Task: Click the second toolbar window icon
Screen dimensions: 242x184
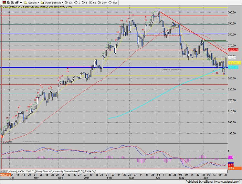Action: coord(8,3)
